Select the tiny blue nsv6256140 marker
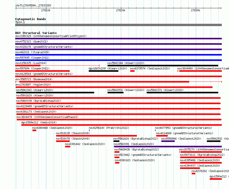 point(89,130)
